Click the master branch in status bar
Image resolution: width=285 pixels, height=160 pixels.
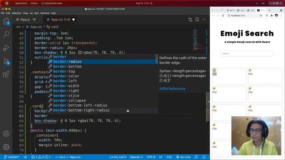click(12, 157)
